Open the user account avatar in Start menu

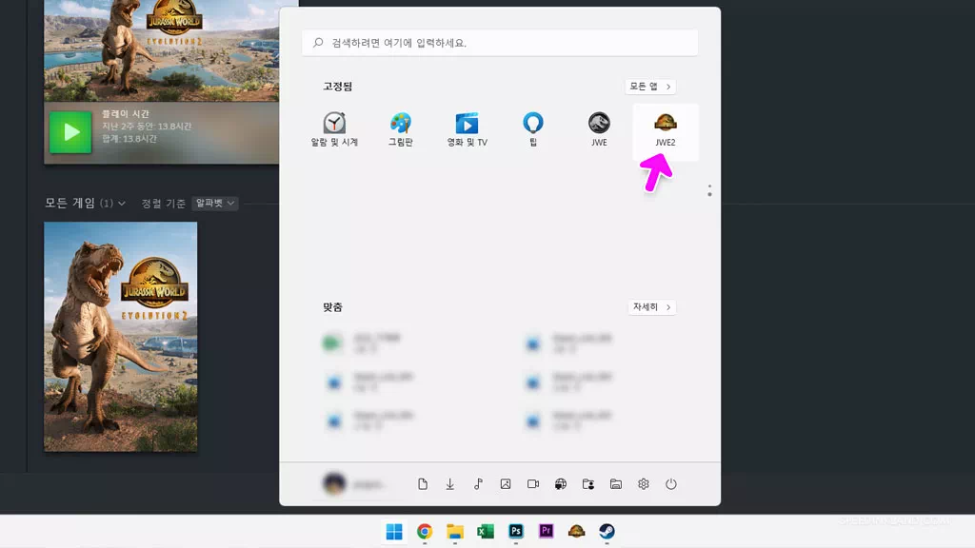click(x=334, y=484)
